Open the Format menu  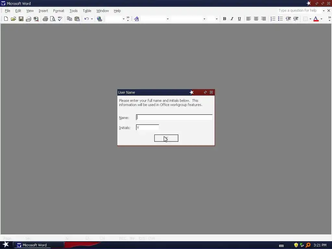(x=59, y=11)
